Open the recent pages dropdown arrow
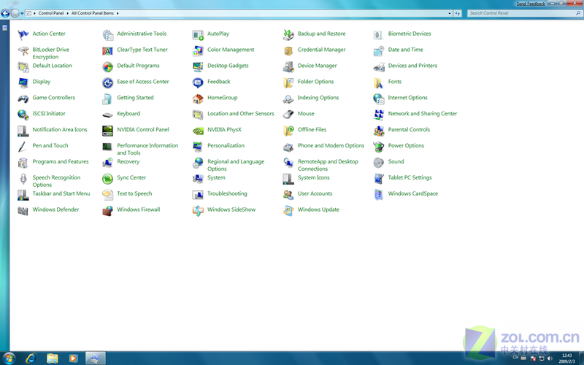The height and width of the screenshot is (365, 584). point(22,13)
